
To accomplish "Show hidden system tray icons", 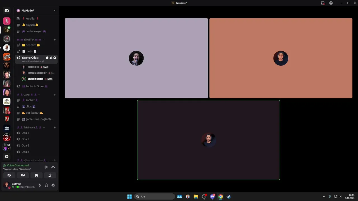I will point(324,197).
